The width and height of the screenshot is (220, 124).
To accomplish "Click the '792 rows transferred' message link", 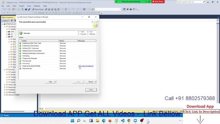I will click(86, 66).
